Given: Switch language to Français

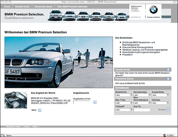Looking at the screenshot, I should (x=26, y=127).
